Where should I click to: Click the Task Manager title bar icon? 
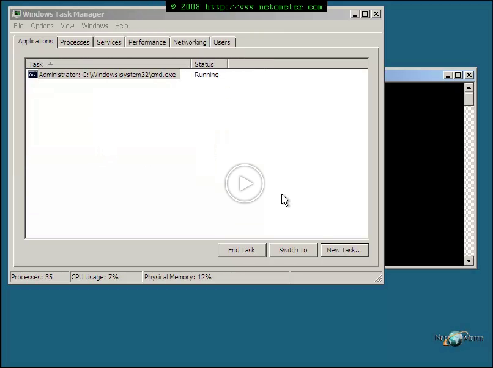pyautogui.click(x=17, y=14)
